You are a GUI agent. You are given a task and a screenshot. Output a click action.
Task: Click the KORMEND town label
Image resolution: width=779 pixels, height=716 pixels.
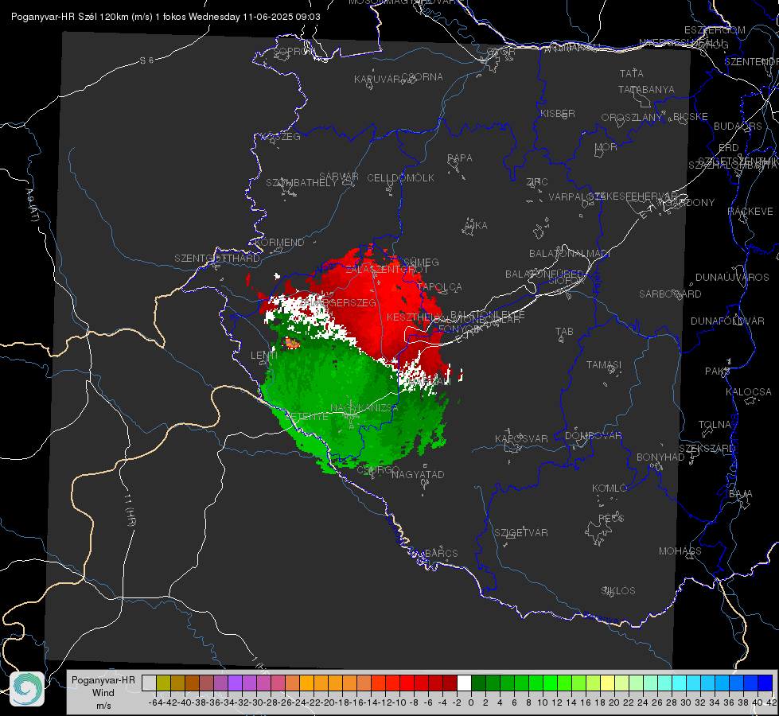click(x=279, y=243)
